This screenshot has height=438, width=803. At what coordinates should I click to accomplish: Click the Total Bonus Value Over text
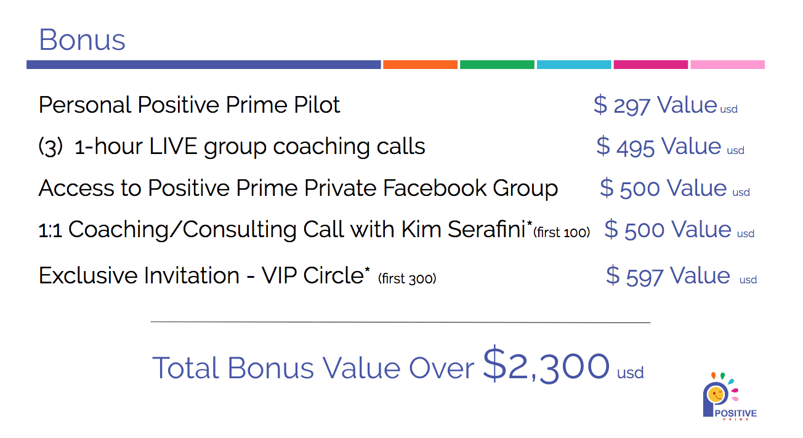click(313, 368)
